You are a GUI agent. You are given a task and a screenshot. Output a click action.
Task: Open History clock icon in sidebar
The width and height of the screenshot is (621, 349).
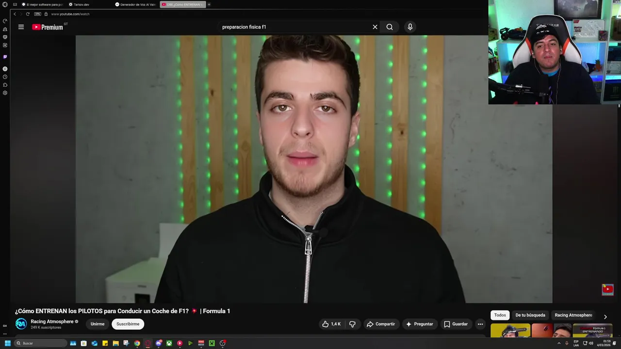click(x=5, y=77)
